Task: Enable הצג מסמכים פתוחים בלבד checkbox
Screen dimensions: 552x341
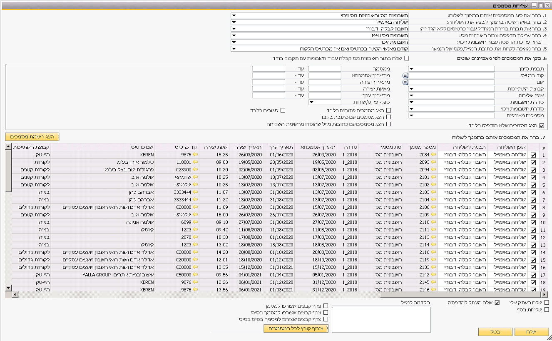Action: click(x=388, y=110)
